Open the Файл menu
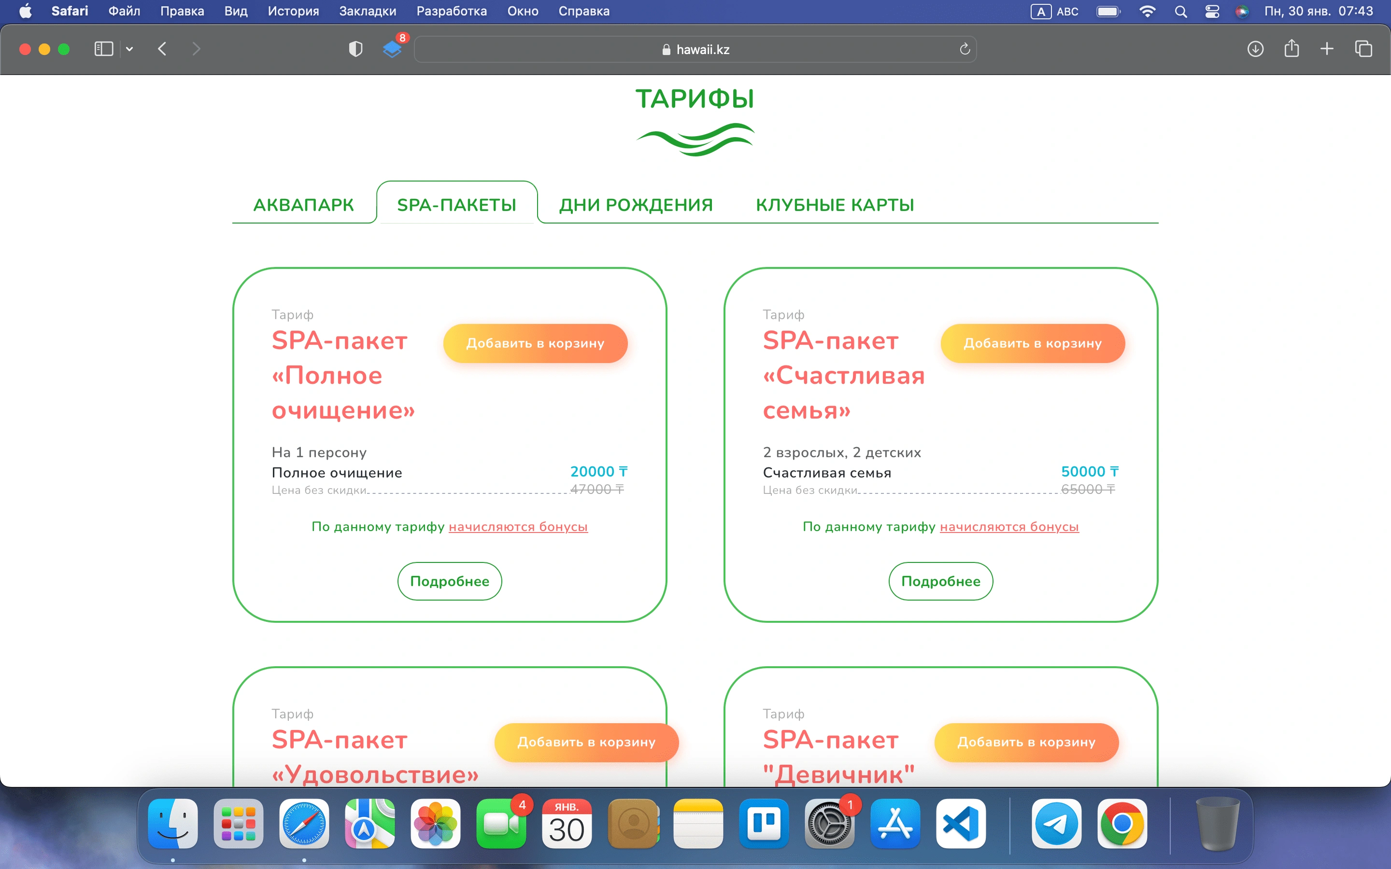 pyautogui.click(x=124, y=12)
